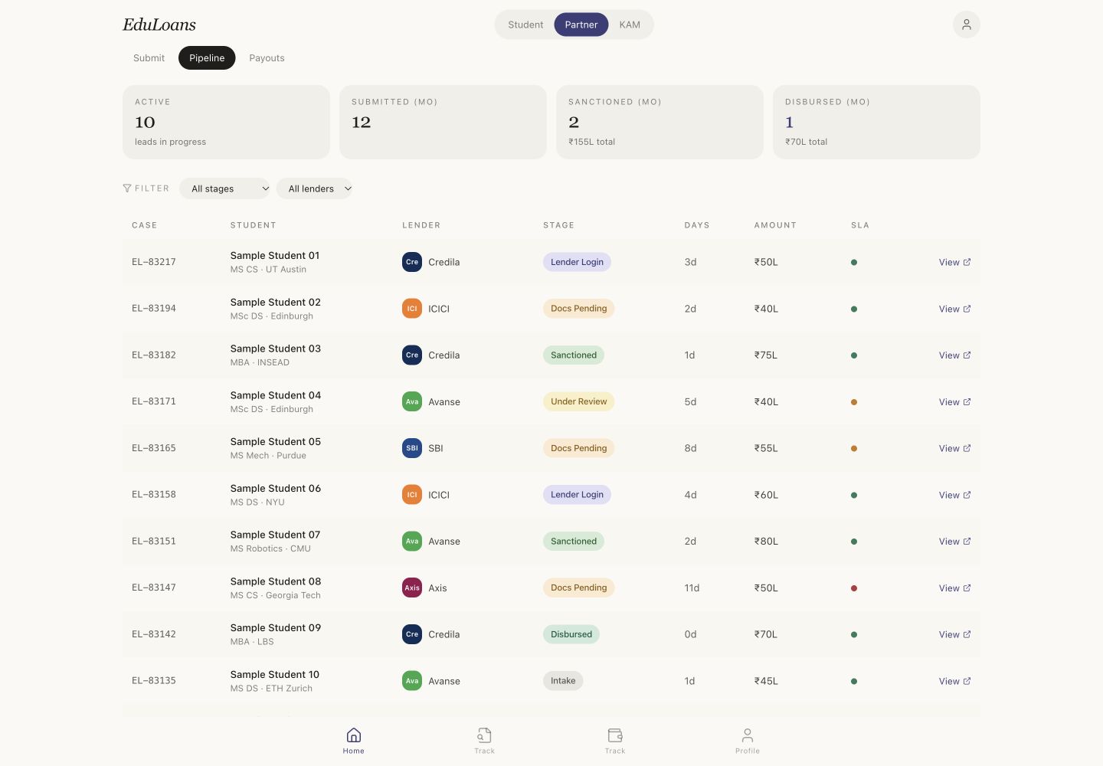Go to Home in bottom navigation
Image resolution: width=1103 pixels, height=766 pixels.
pyautogui.click(x=353, y=741)
